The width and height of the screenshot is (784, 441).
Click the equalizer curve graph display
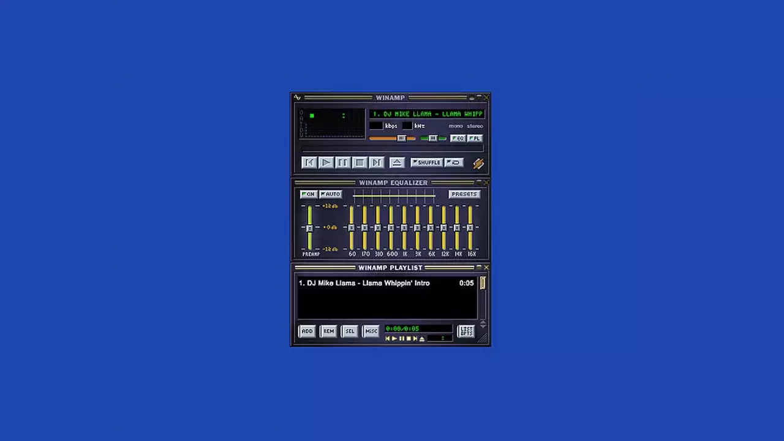[x=394, y=196]
